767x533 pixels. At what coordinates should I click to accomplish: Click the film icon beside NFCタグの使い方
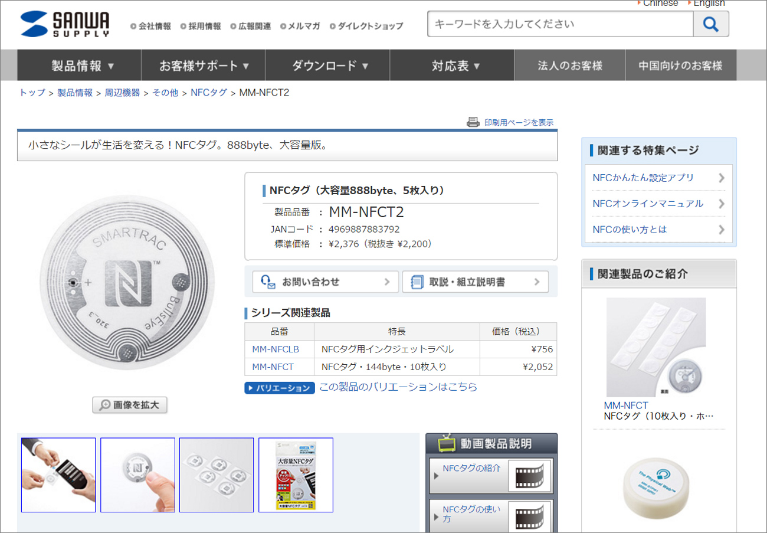(x=529, y=517)
